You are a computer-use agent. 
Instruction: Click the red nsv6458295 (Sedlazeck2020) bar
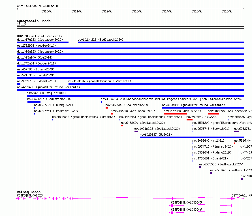coord(213,114)
